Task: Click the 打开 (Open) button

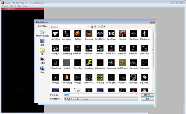Action: (147, 95)
